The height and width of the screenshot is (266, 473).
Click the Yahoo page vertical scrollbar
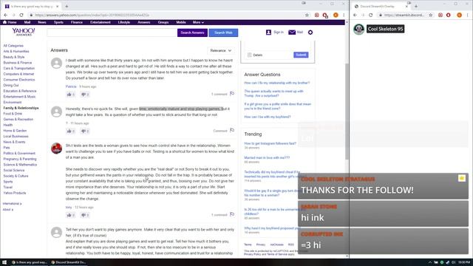point(347,112)
